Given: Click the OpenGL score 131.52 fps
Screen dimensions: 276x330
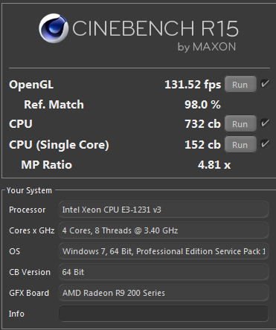Looking at the screenshot, I should point(193,85).
